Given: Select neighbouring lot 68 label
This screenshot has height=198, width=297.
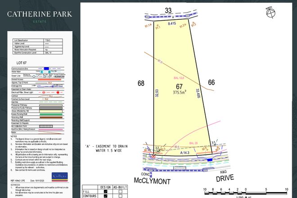Looking at the screenshot, I should click(x=140, y=83).
